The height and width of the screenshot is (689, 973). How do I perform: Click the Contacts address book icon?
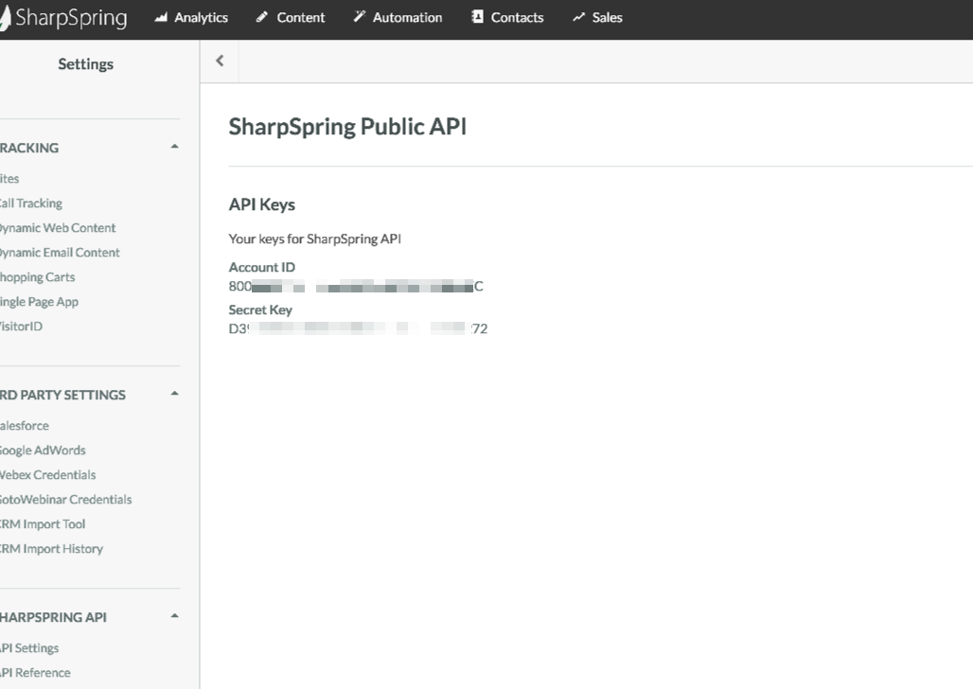tap(477, 17)
